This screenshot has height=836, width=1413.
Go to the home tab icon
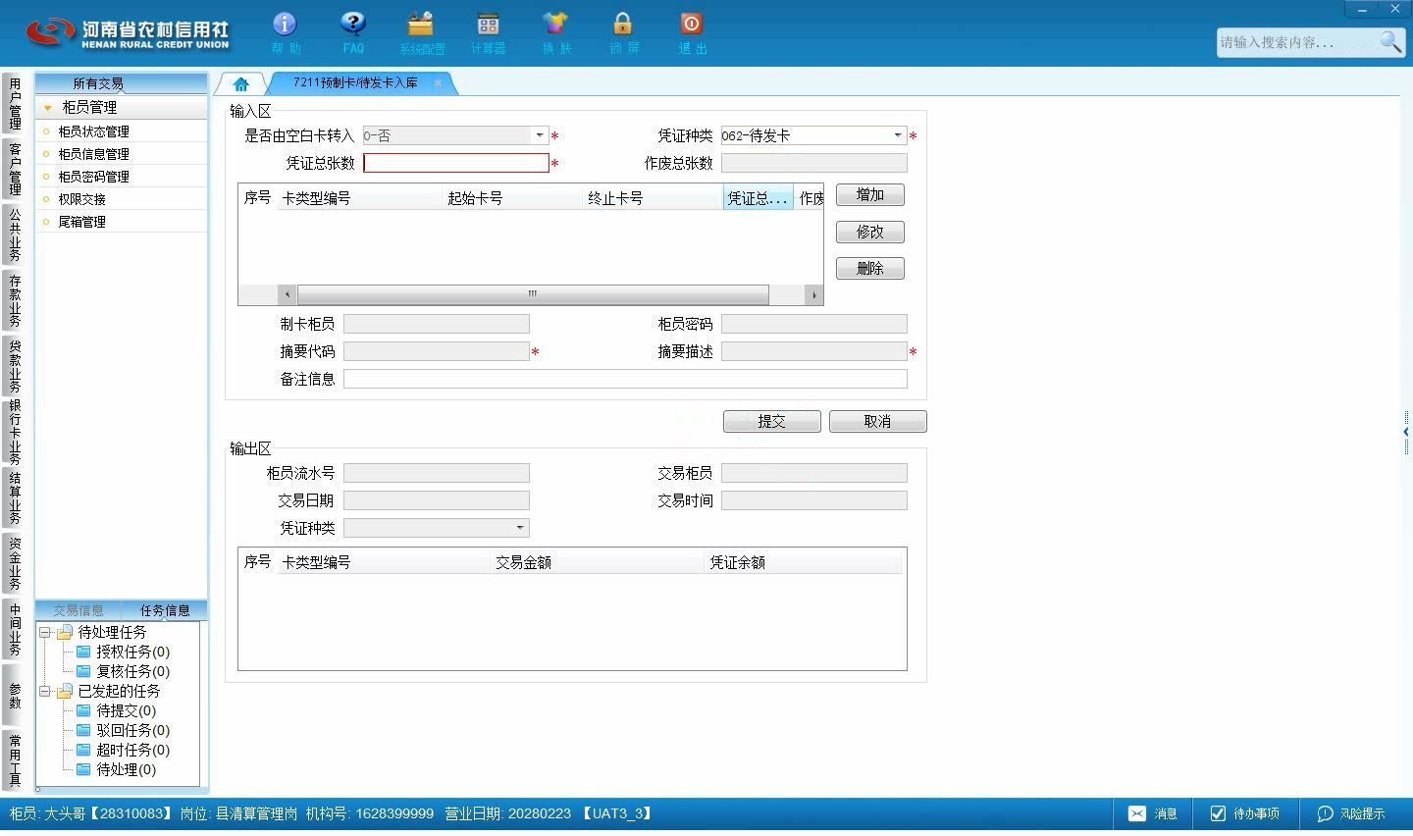tap(240, 83)
